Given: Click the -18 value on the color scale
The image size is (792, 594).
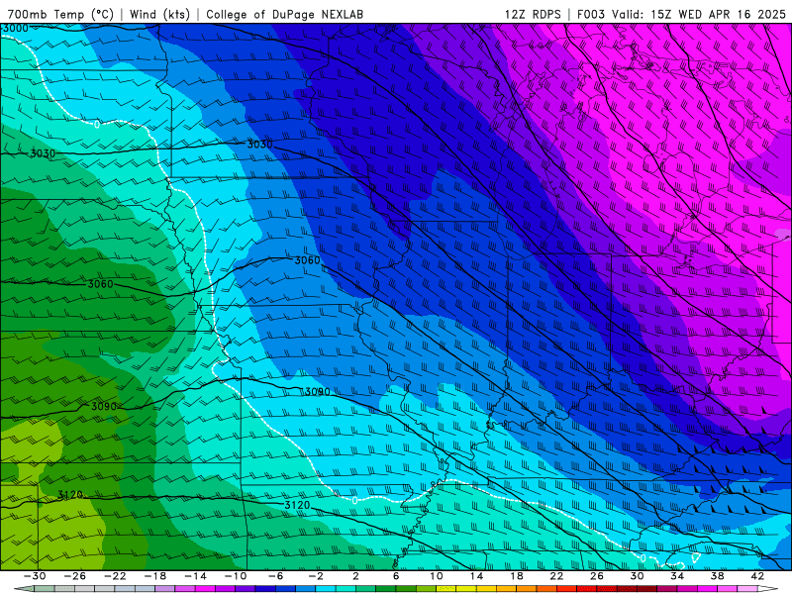Looking at the screenshot, I should pyautogui.click(x=155, y=576).
